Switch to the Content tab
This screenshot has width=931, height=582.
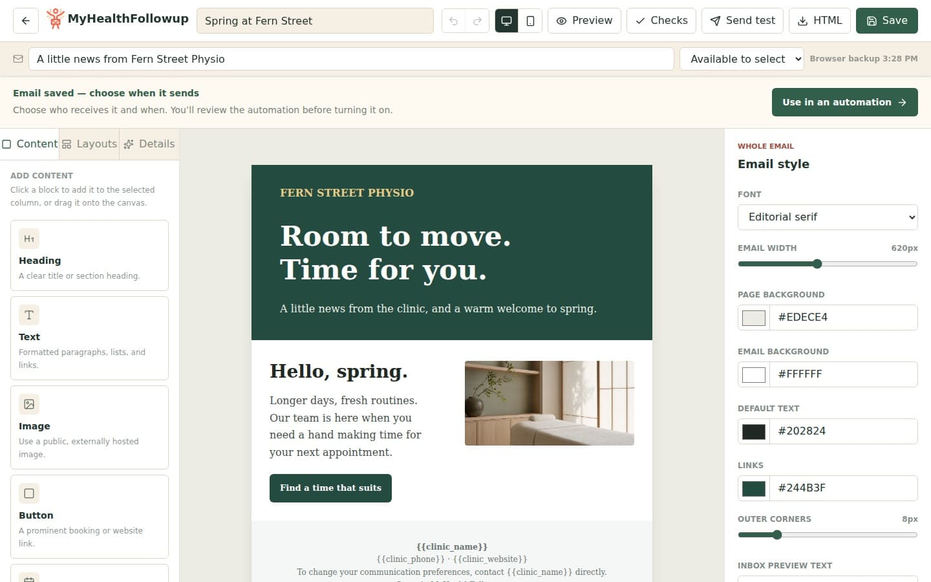(30, 144)
